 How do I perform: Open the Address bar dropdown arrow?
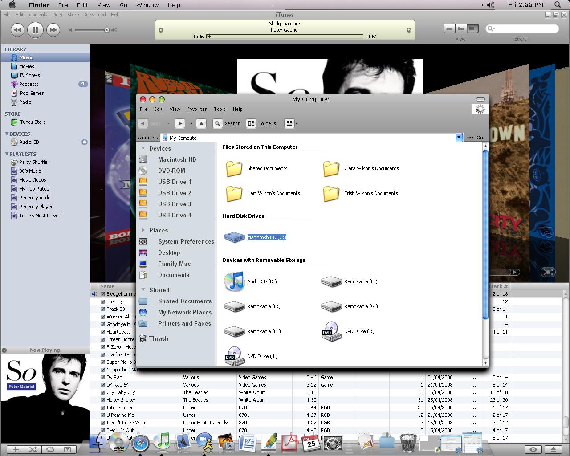click(x=459, y=138)
